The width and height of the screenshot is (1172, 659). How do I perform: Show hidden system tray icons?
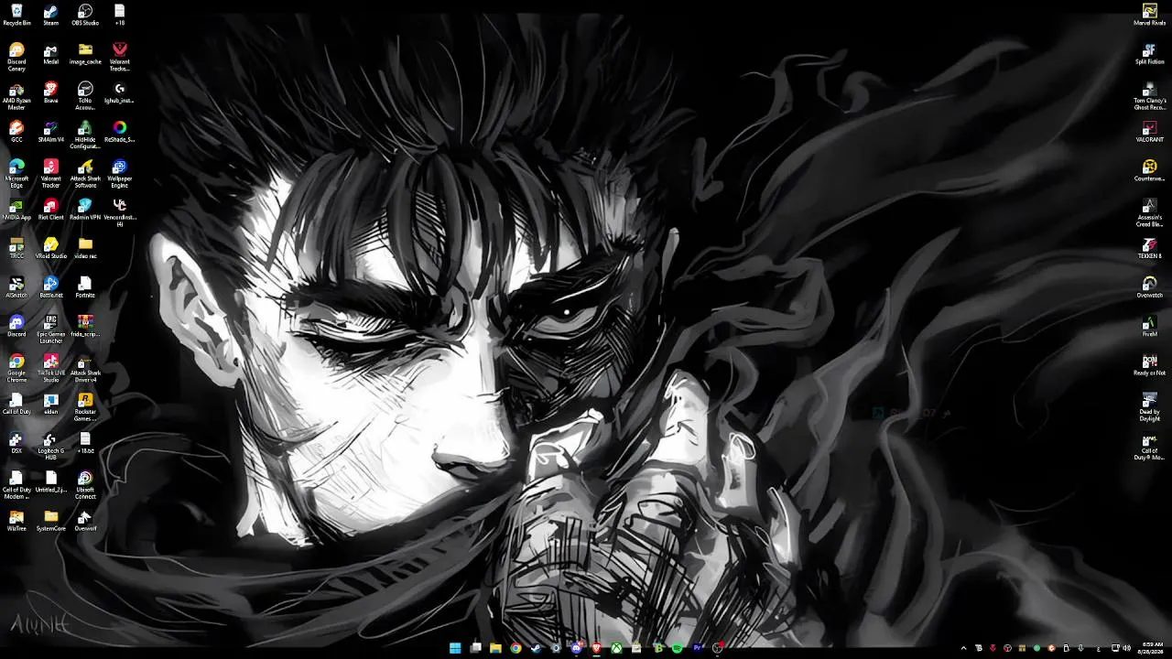963,648
